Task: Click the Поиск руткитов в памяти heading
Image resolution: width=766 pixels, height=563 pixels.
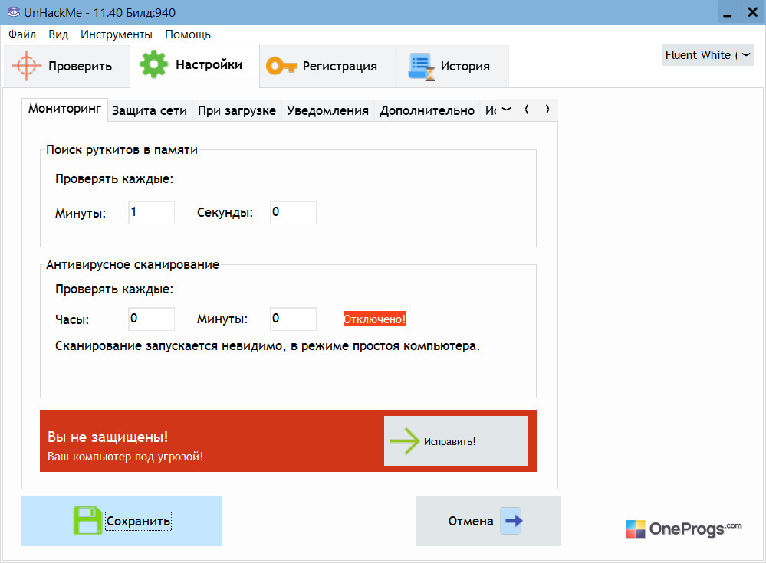Action: (122, 150)
